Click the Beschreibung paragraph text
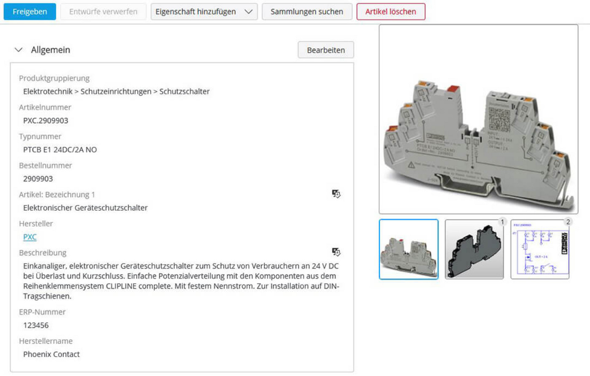The width and height of the screenshot is (590, 376). (x=181, y=281)
